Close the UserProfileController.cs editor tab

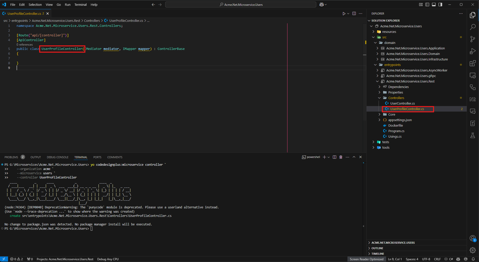(47, 14)
